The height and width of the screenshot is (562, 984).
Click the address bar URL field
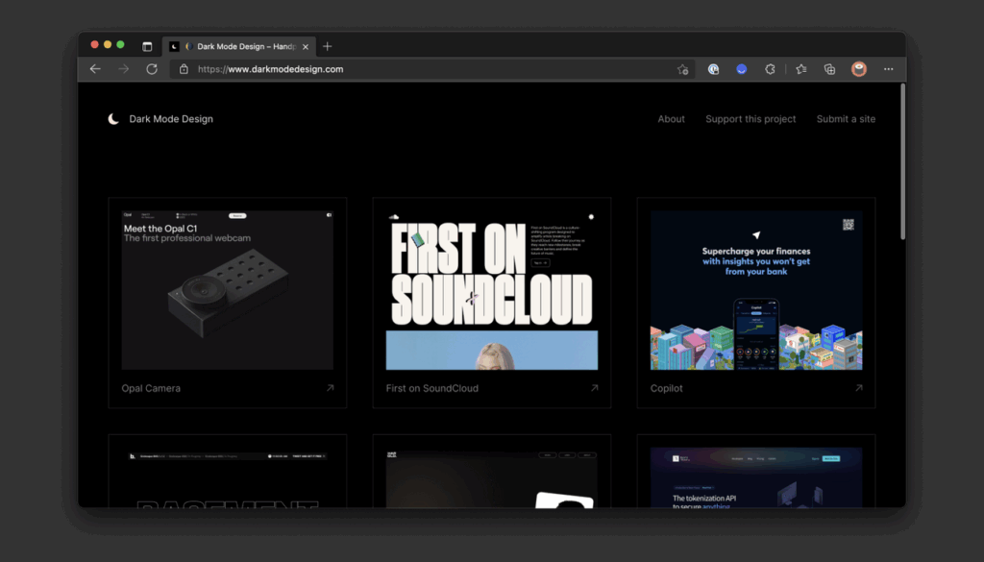click(x=432, y=69)
